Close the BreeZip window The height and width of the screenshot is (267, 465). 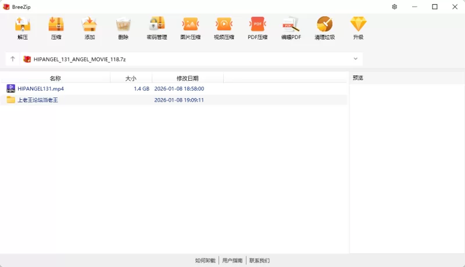[x=455, y=7]
